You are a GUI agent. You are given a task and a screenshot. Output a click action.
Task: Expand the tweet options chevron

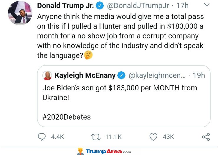pos(207,5)
